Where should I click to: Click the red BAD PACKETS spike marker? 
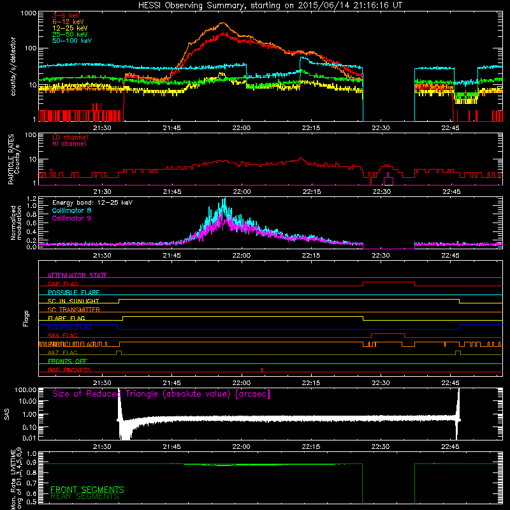[262, 370]
